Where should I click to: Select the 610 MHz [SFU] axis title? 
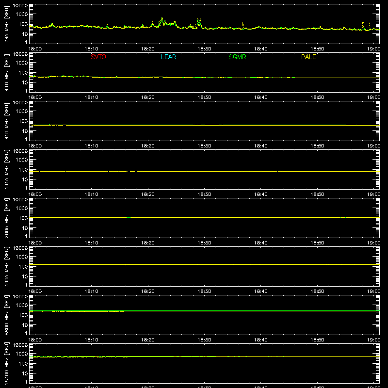click(x=6, y=121)
